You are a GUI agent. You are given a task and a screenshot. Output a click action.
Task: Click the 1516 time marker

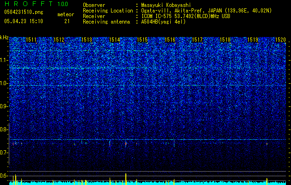[170, 40]
